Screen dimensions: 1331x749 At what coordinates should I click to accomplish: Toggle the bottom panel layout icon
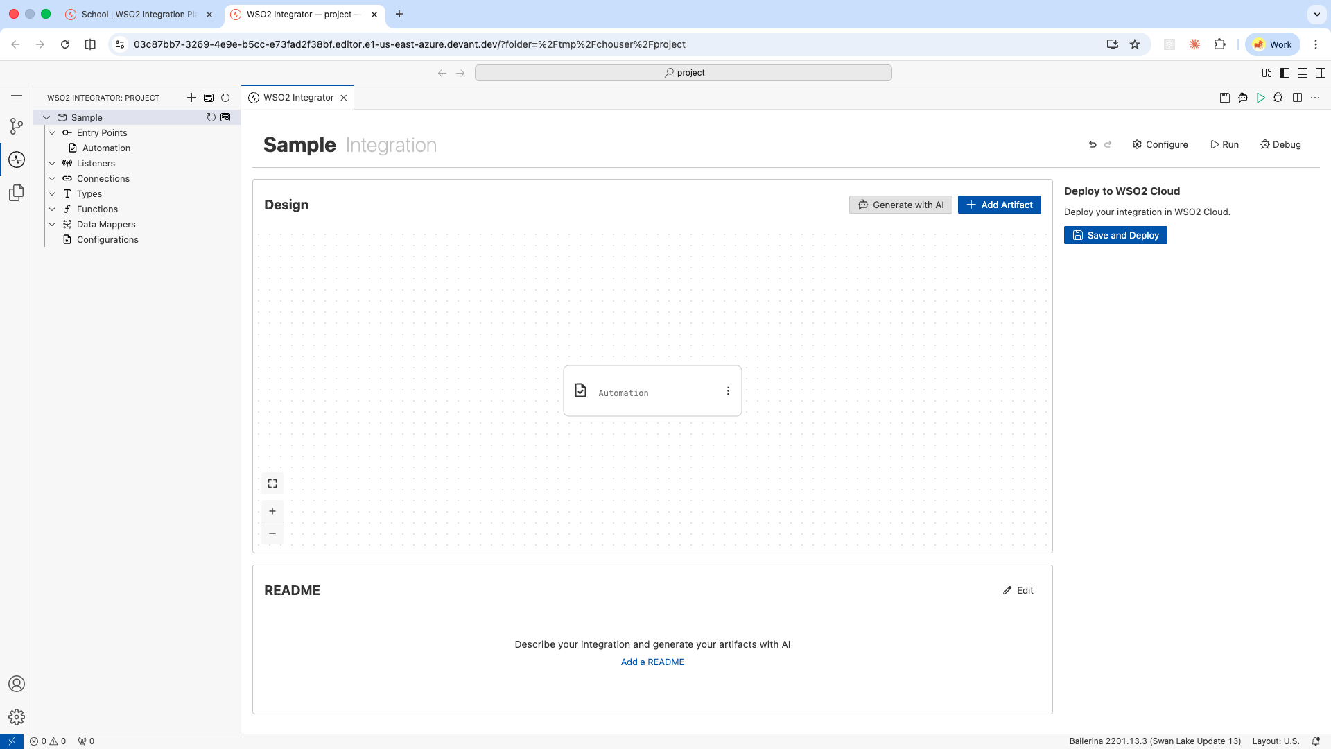coord(1303,73)
